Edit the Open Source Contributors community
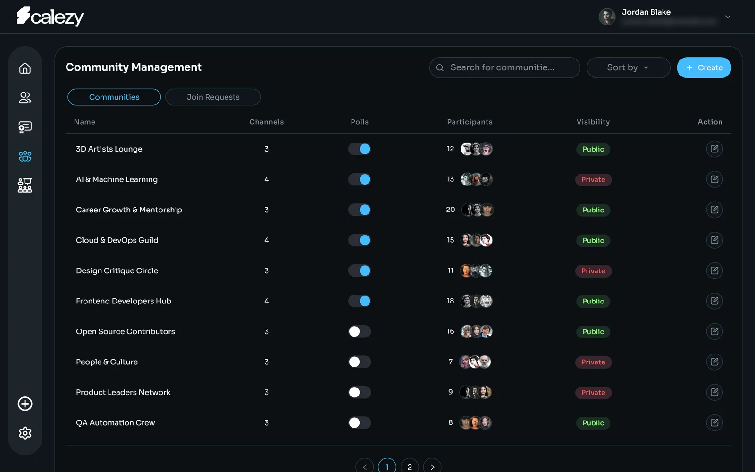Screen dimensions: 755x472 pos(714,331)
